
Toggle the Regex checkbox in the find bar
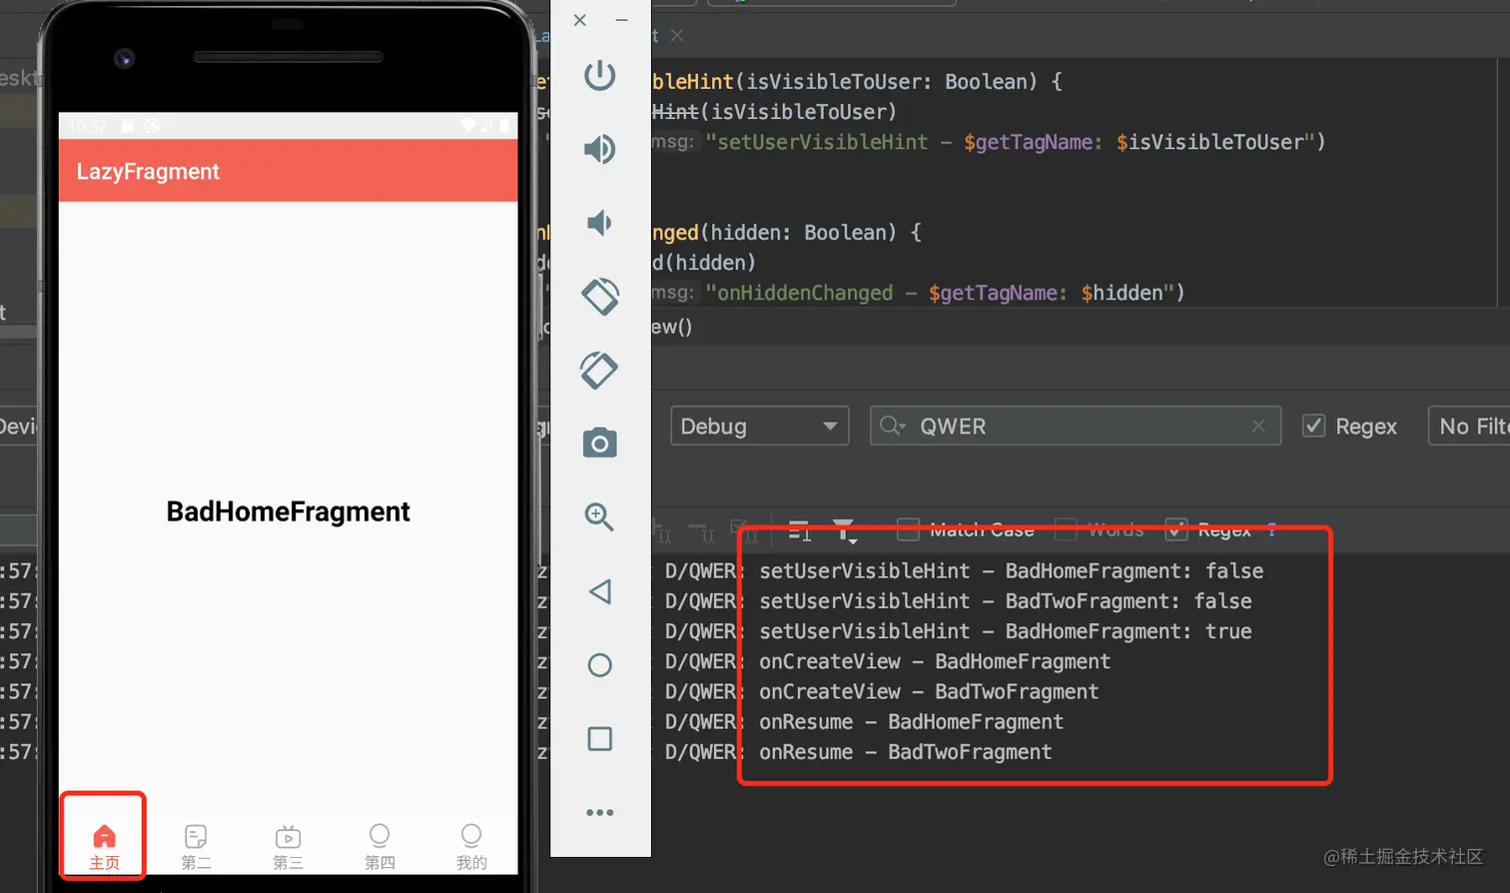click(x=1176, y=529)
